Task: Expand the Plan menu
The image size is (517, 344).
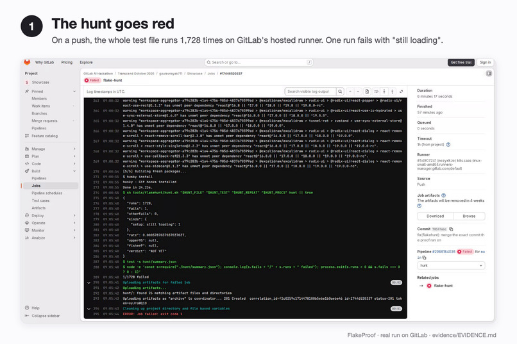Action: (74, 156)
